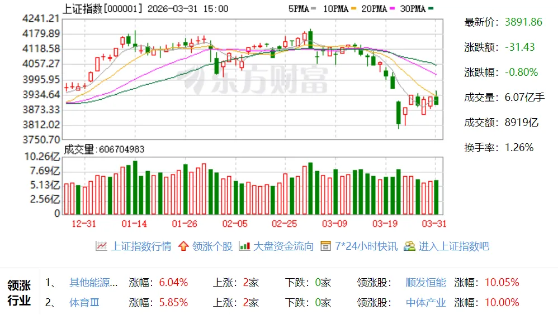This screenshot has height=315, width=558.
Task: Click the 5.13亿 volume axis label
Action: coord(45,185)
